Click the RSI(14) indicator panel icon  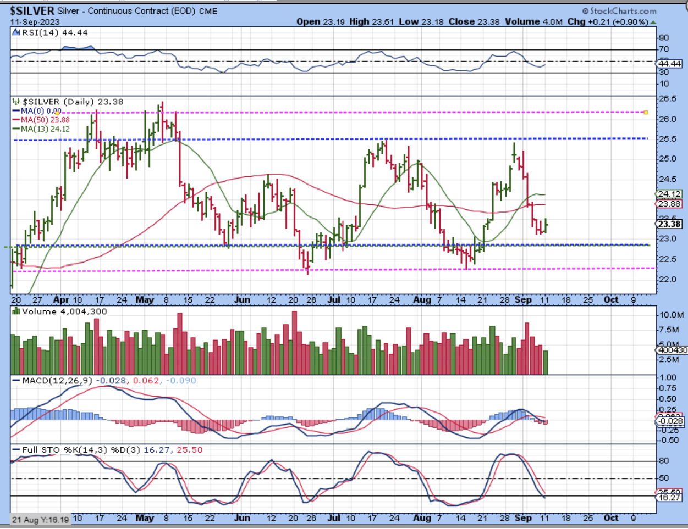17,33
